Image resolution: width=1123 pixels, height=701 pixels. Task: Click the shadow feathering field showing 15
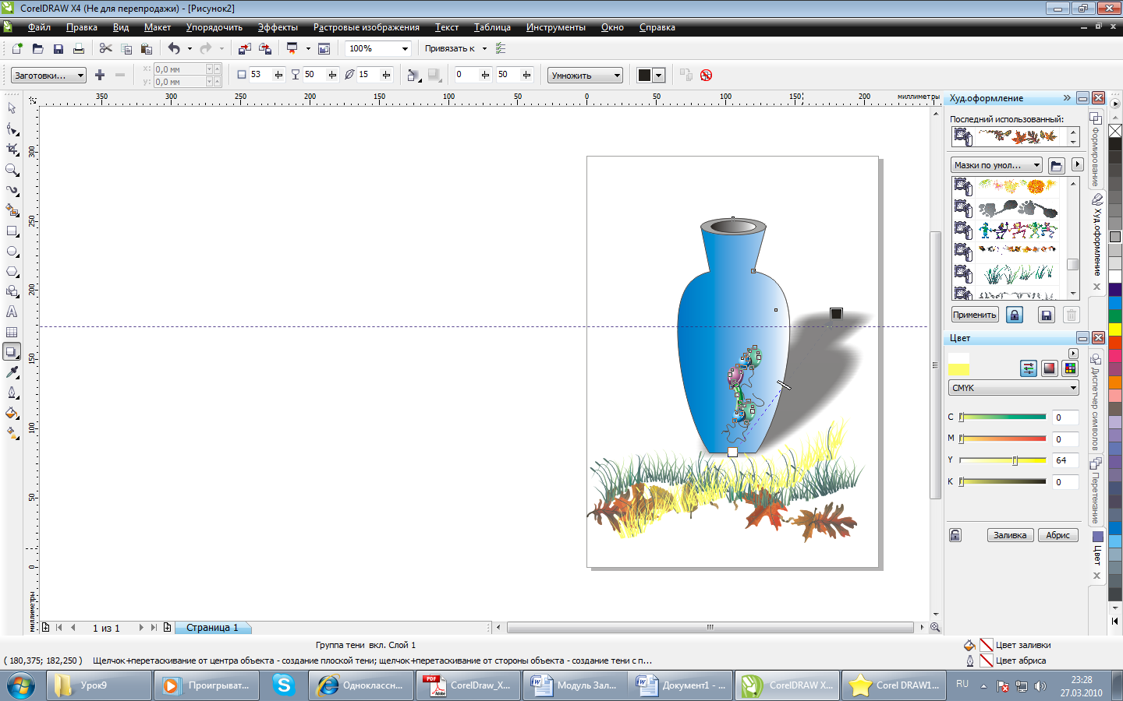368,75
